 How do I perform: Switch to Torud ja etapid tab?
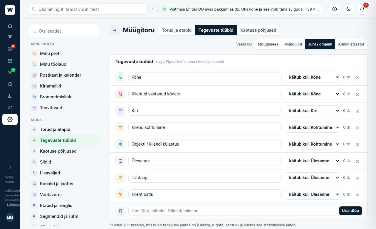pos(177,30)
